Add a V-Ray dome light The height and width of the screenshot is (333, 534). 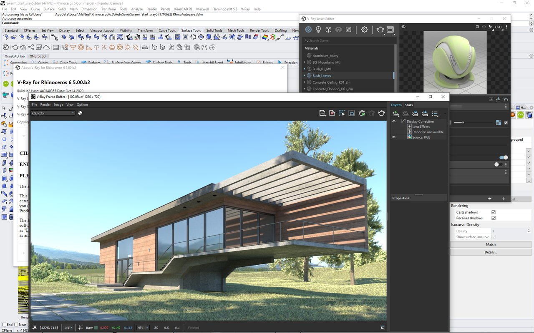pos(112,47)
